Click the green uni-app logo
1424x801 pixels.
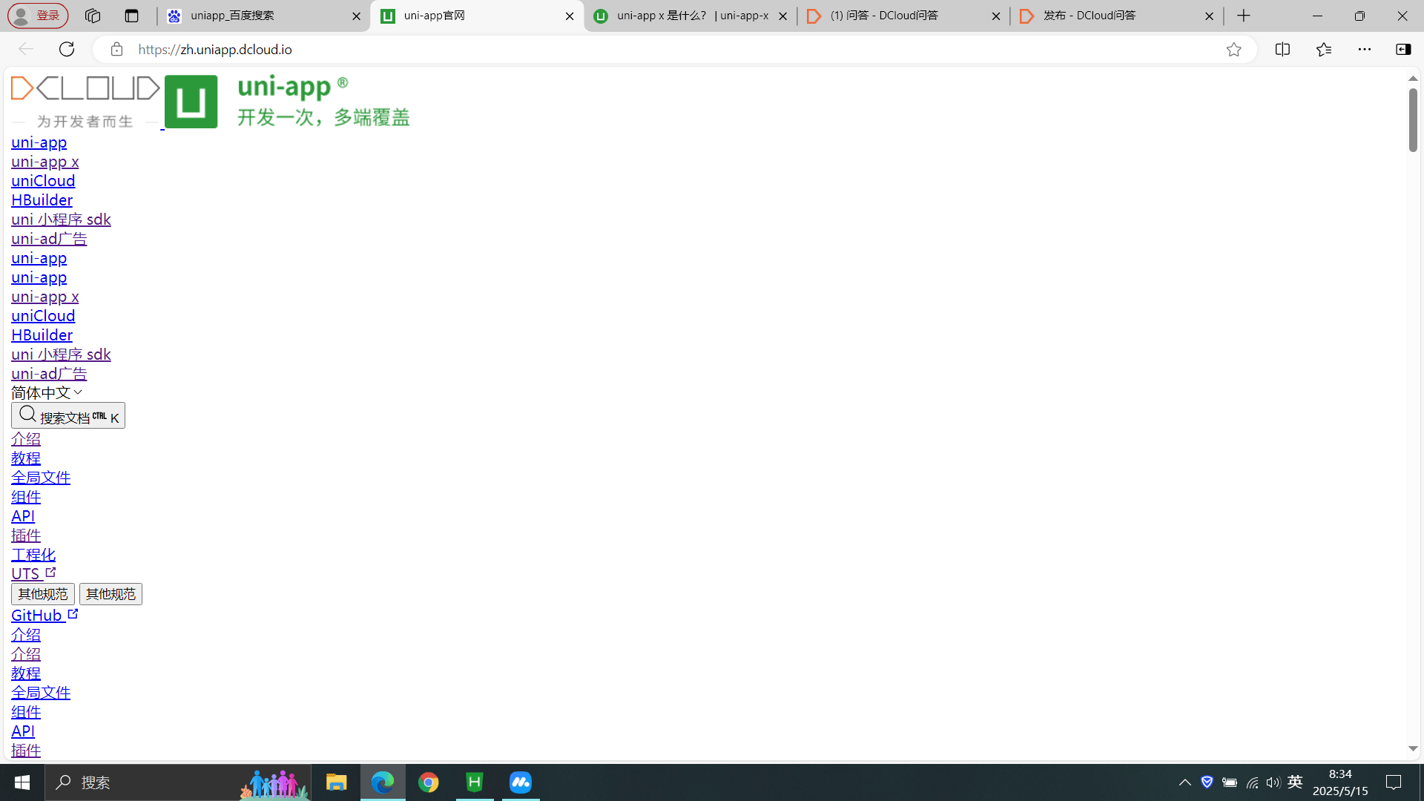[x=191, y=102]
